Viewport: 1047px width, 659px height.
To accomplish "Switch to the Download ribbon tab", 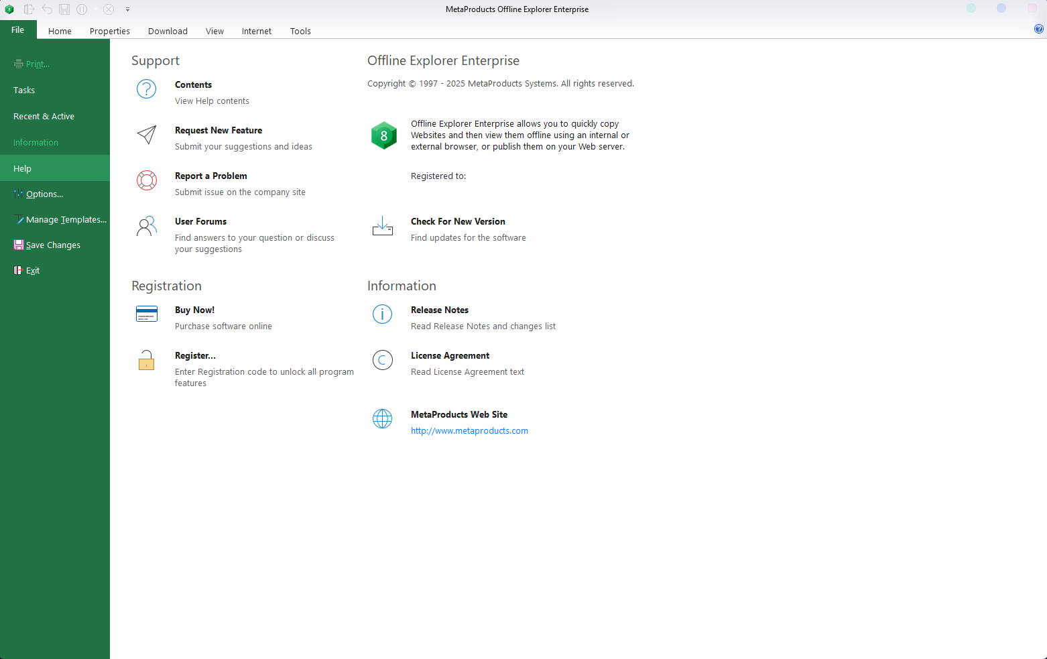I will coord(168,31).
